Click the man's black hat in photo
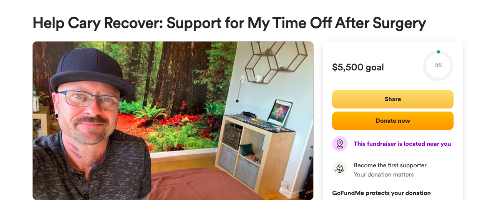 (x=92, y=72)
